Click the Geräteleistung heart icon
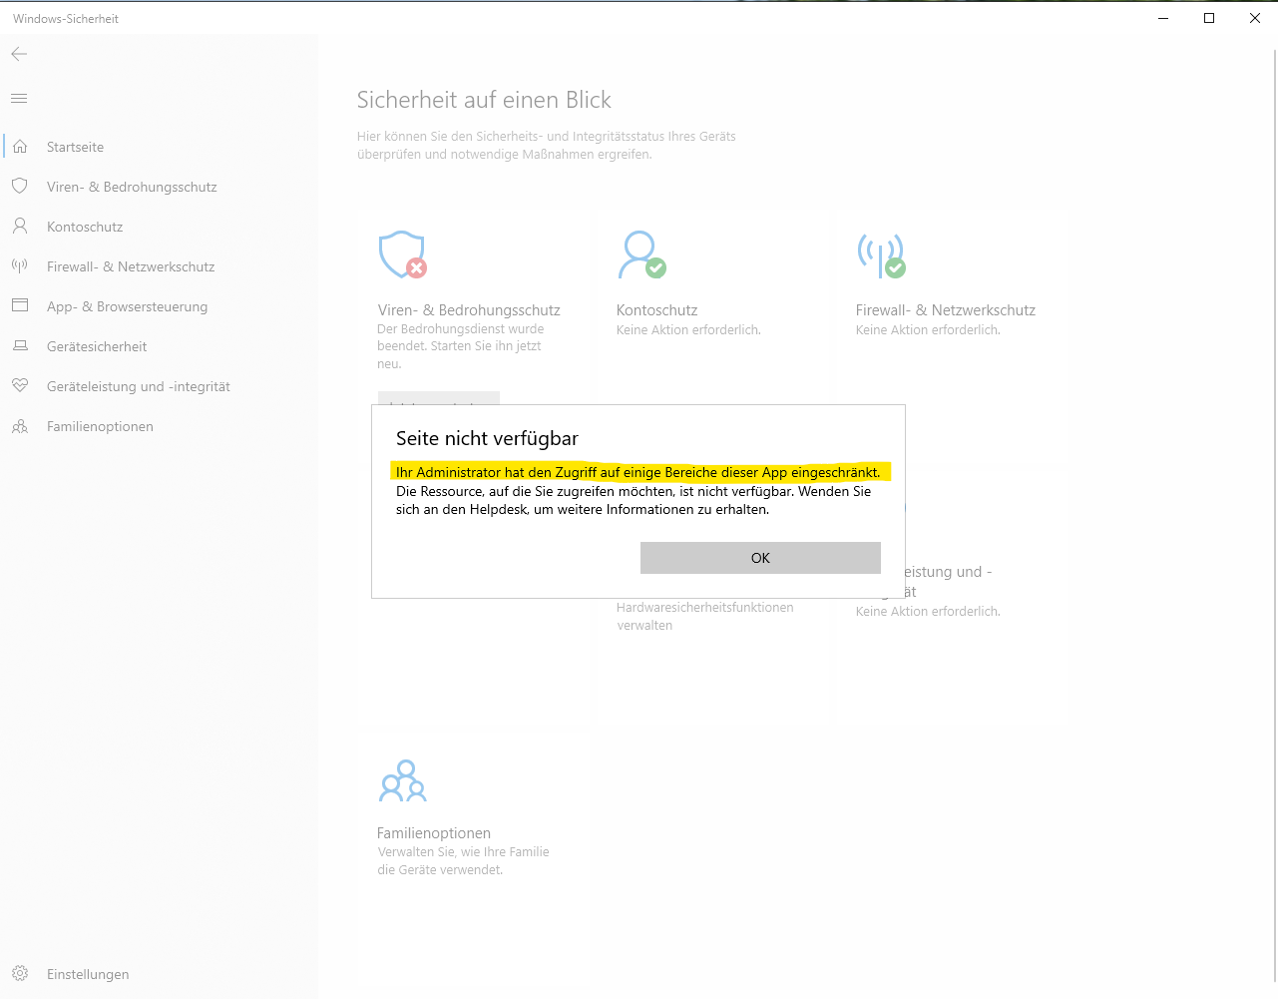Image resolution: width=1278 pixels, height=999 pixels. point(20,386)
